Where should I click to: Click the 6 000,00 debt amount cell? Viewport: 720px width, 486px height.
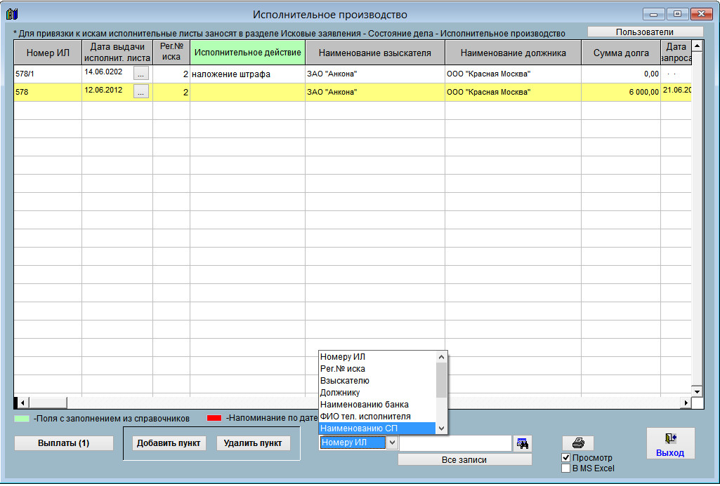click(x=621, y=92)
